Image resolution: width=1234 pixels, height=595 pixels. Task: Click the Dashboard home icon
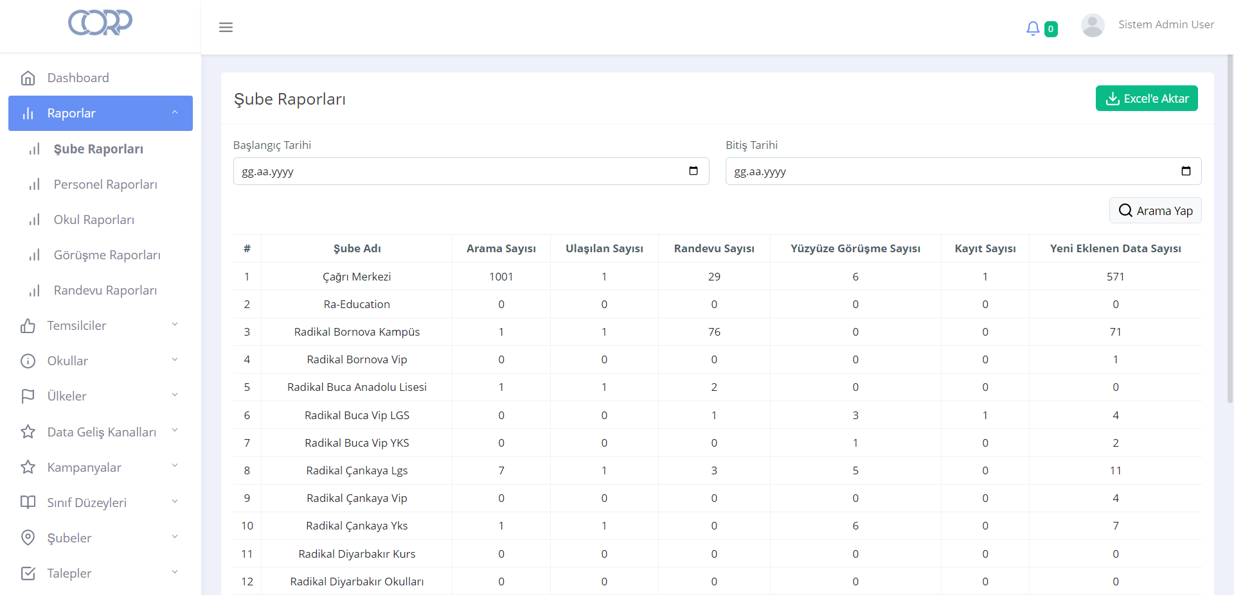(x=28, y=78)
